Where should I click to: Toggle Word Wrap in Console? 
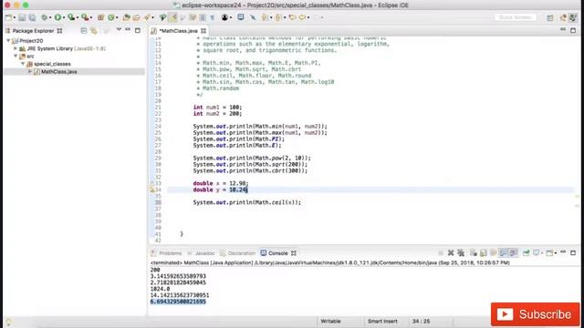(x=494, y=253)
